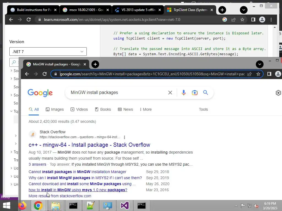The height and width of the screenshot is (211, 282).
Task: Open Cannot install packages in MinGW link
Action: click(77, 172)
